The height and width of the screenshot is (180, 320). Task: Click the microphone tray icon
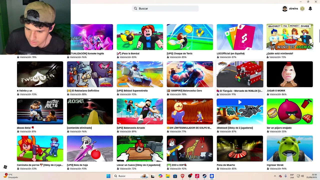(286, 176)
